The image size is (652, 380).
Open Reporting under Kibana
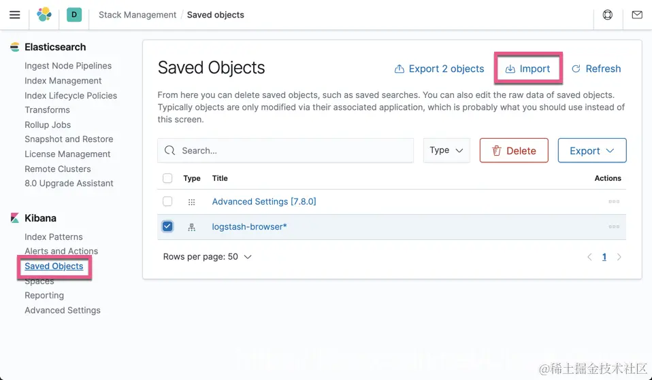pyautogui.click(x=44, y=295)
